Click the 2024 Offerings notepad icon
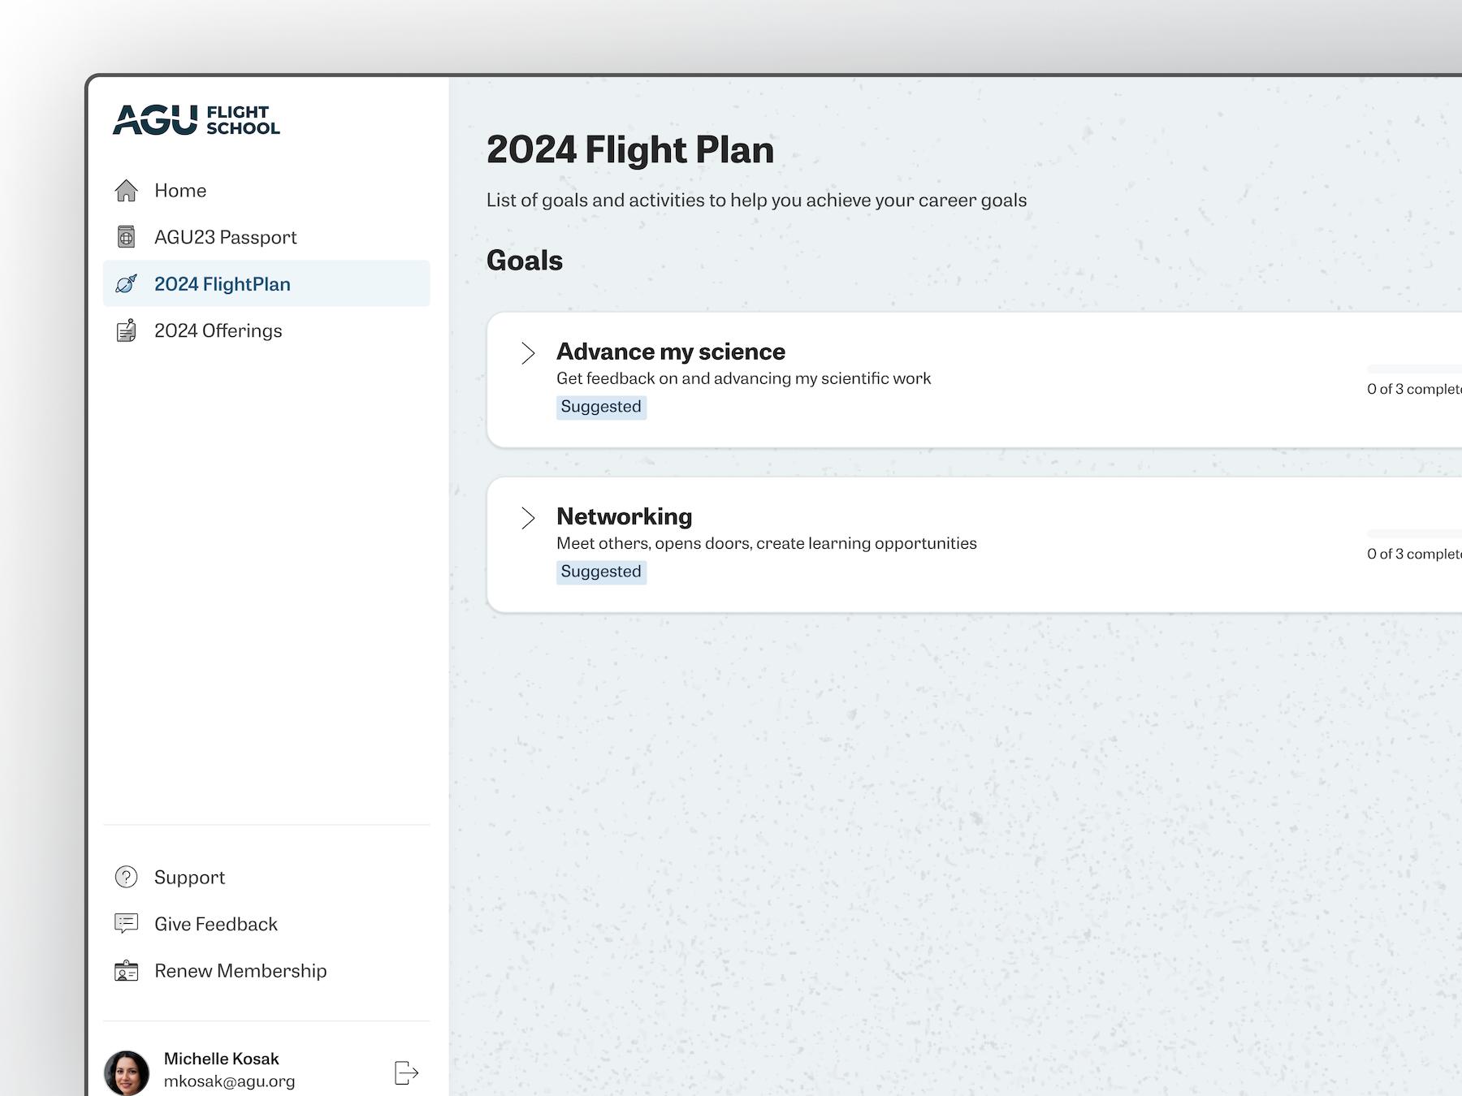This screenshot has width=1462, height=1096. tap(127, 330)
